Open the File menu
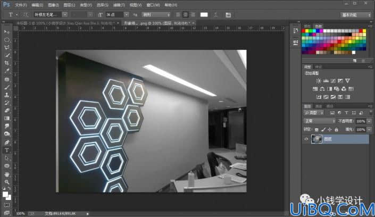This screenshot has height=217, width=375. 21,5
